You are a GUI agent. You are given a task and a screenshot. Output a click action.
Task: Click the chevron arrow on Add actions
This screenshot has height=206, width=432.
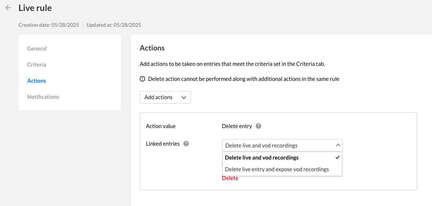(184, 97)
